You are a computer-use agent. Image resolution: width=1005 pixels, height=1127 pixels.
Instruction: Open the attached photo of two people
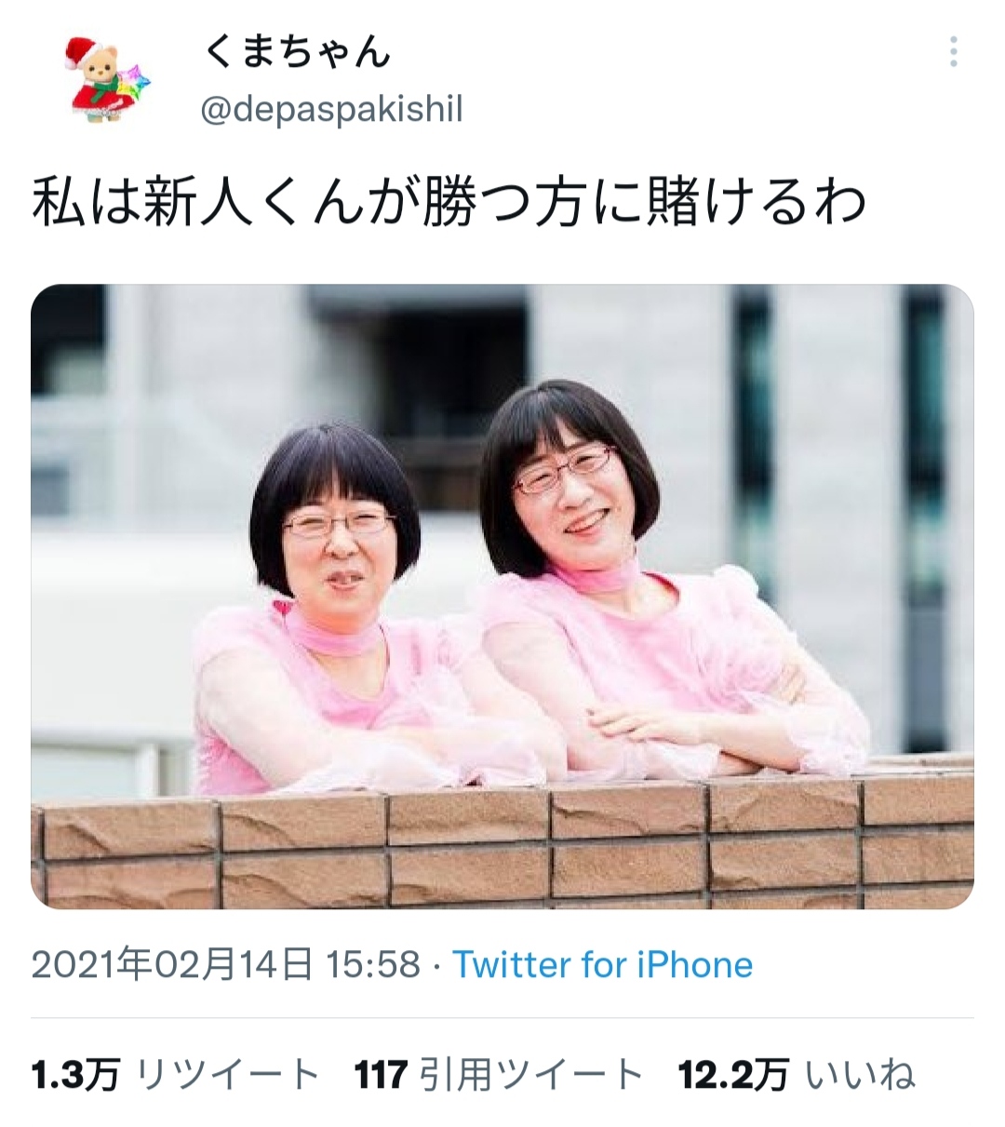[502, 597]
